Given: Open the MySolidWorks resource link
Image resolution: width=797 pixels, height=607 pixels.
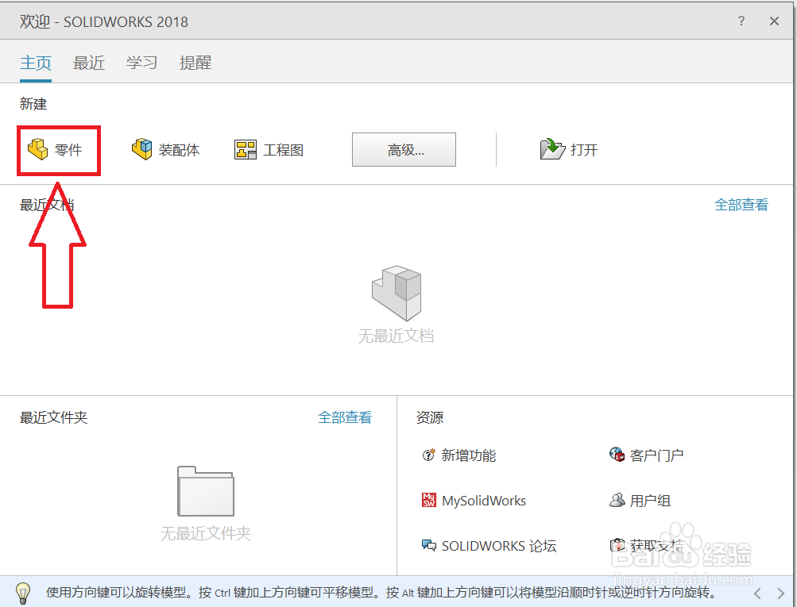Looking at the screenshot, I should (474, 501).
